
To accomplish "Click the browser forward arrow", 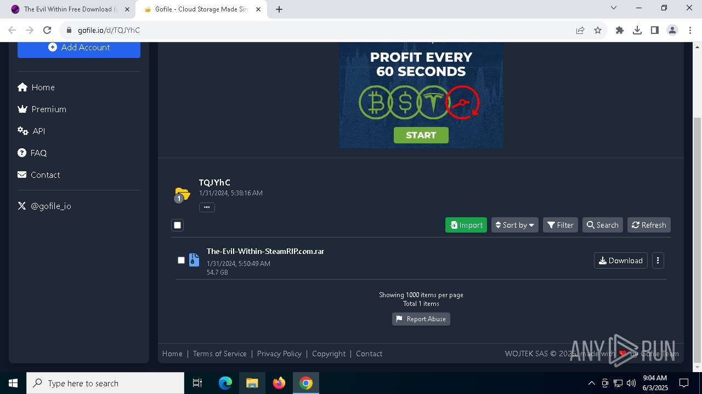I will click(x=30, y=30).
